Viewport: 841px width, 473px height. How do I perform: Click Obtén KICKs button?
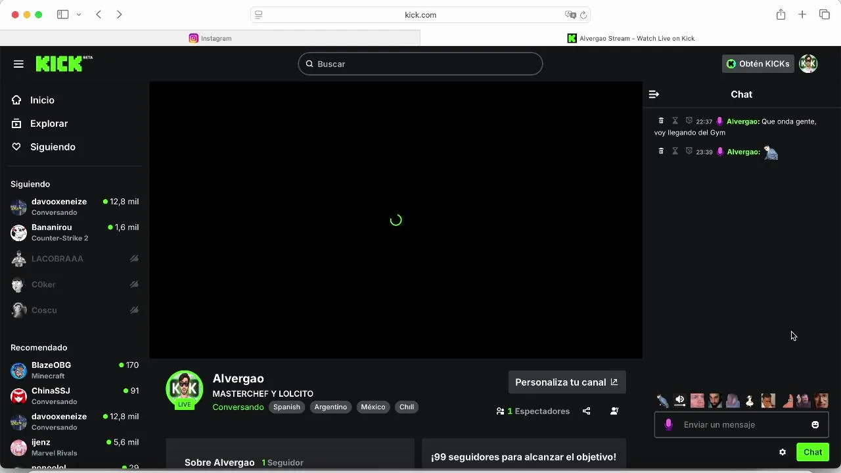pos(758,64)
